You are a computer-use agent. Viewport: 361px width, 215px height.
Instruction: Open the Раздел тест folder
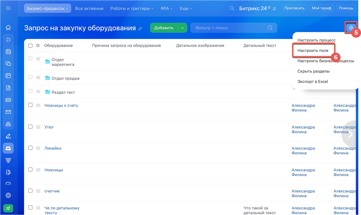[x=63, y=92]
